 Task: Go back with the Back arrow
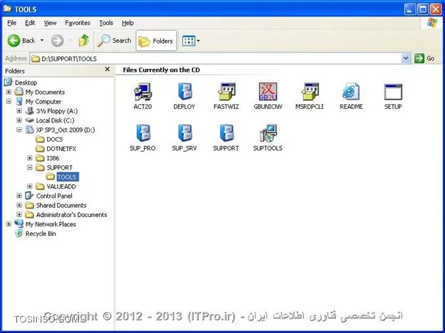click(21, 41)
